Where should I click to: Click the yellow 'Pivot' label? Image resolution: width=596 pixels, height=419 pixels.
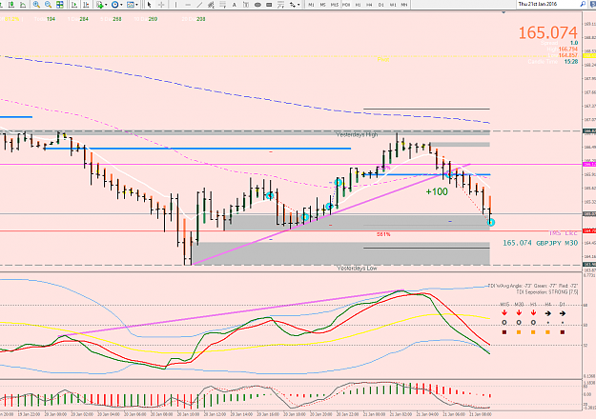coord(383,59)
